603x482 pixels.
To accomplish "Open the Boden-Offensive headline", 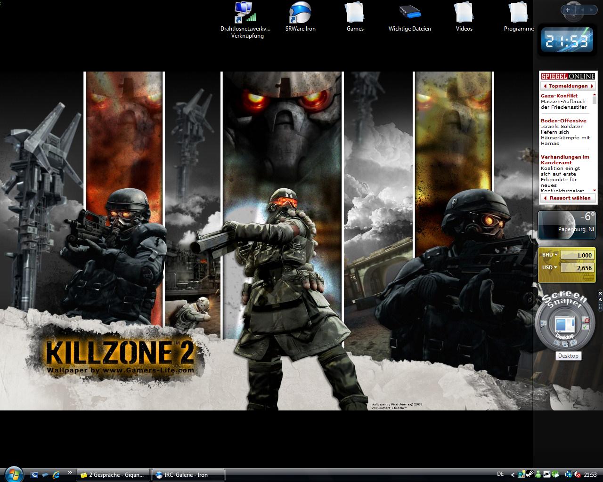I will pyautogui.click(x=563, y=120).
